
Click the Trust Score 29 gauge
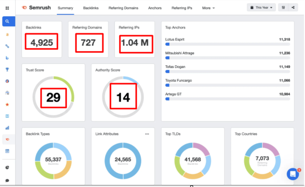pyautogui.click(x=53, y=97)
